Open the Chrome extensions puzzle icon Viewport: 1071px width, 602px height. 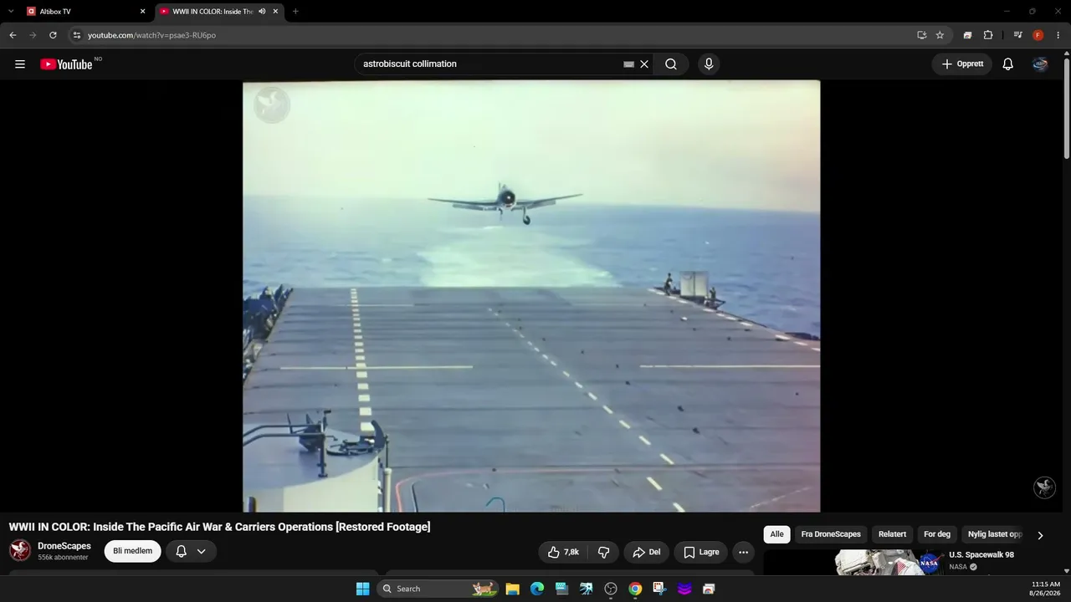[988, 35]
